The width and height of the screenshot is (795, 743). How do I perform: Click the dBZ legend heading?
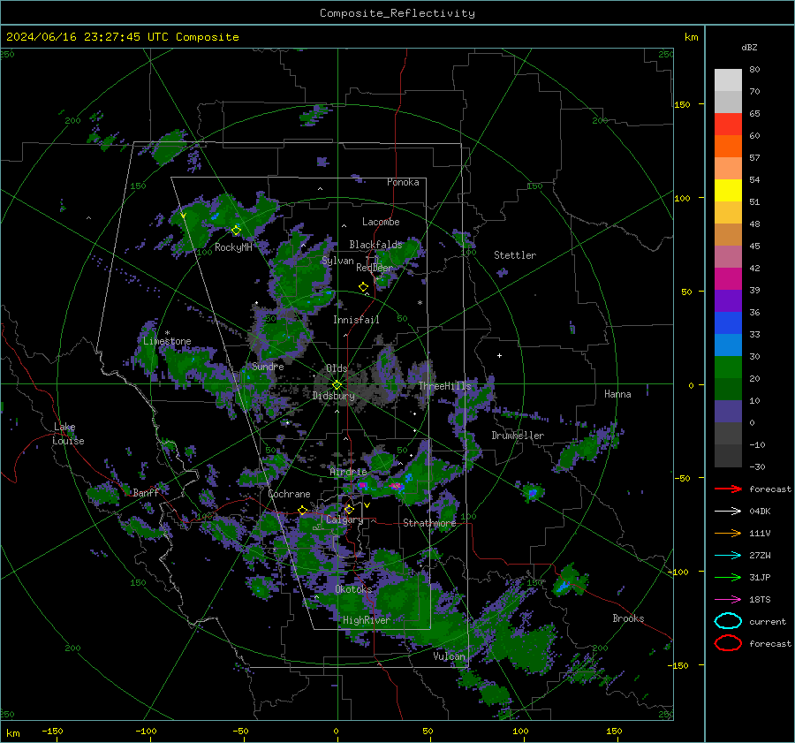749,47
